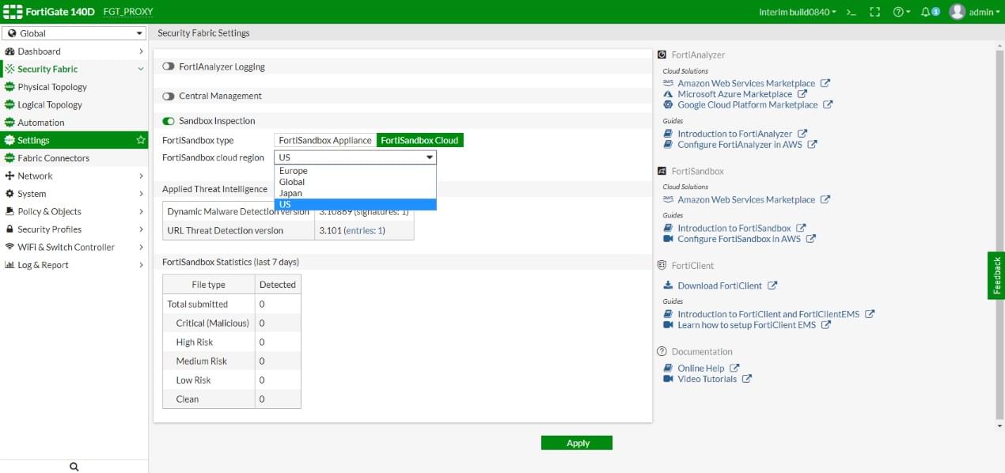Click external link icon beside Online Help
Viewport: 1005px width, 473px height.
click(734, 369)
